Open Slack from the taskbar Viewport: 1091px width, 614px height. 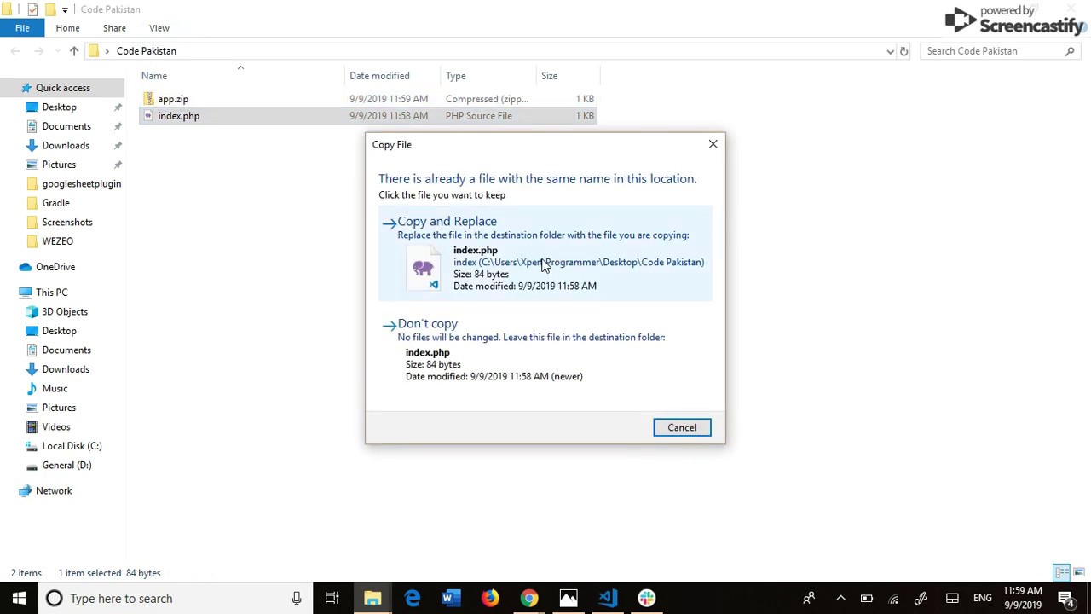click(647, 599)
